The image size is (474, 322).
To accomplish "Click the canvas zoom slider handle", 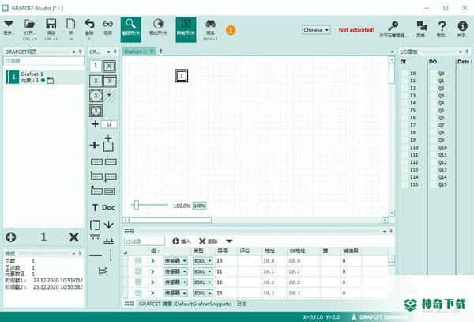I will (137, 205).
